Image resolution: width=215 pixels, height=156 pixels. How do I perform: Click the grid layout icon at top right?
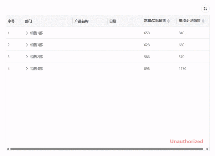(x=205, y=9)
